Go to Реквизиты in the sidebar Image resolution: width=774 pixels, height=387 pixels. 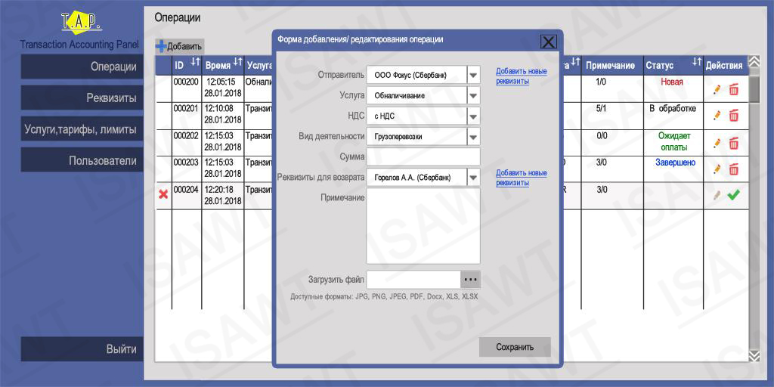[x=82, y=98]
